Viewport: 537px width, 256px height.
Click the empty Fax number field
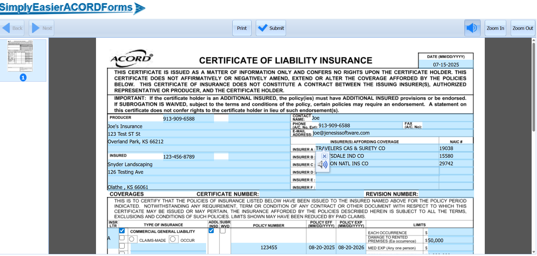point(448,125)
